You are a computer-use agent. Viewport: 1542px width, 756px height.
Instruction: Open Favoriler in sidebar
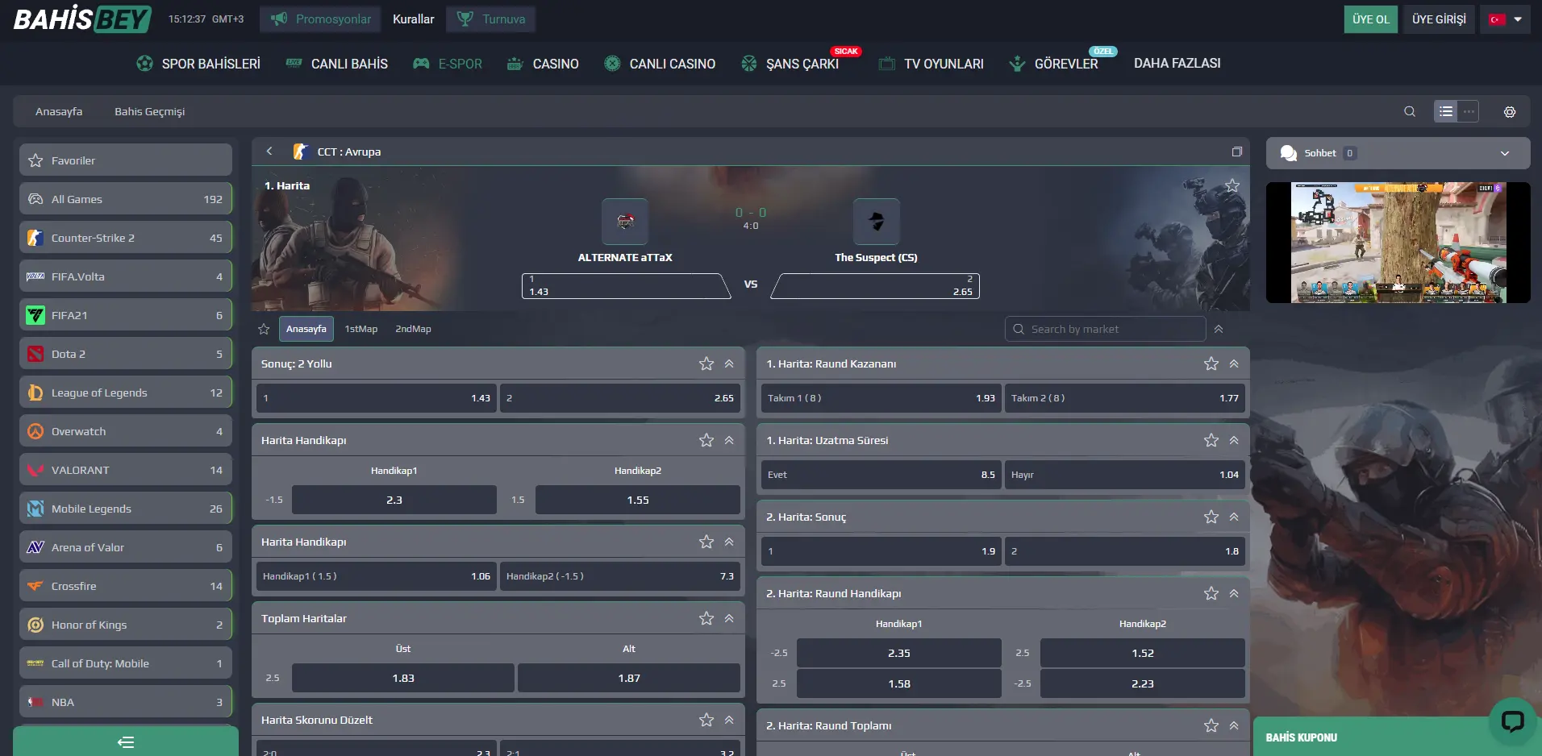(x=126, y=160)
